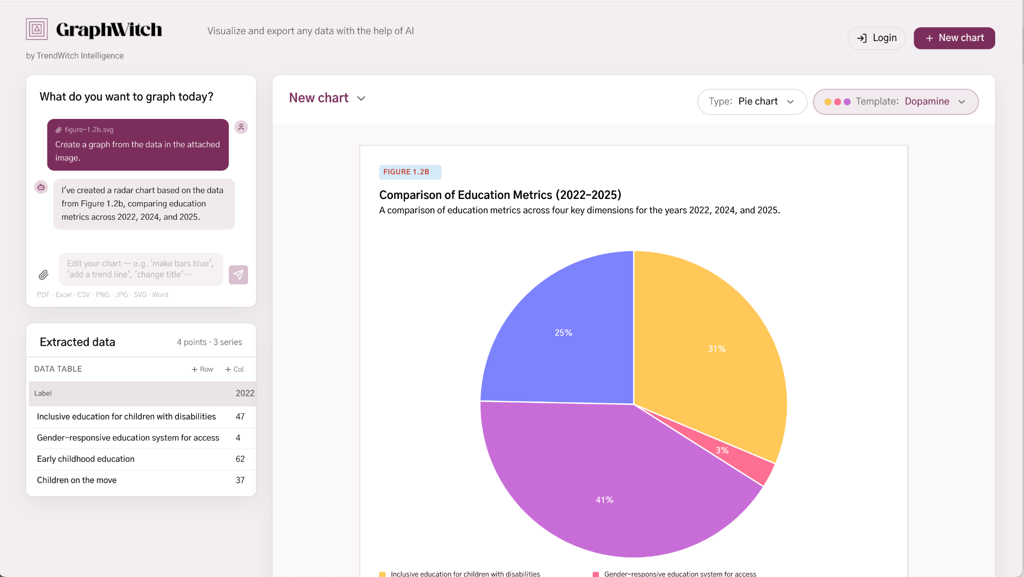Click the value 4 cell for Gender-responsive row
1024x577 pixels.
pyautogui.click(x=238, y=438)
